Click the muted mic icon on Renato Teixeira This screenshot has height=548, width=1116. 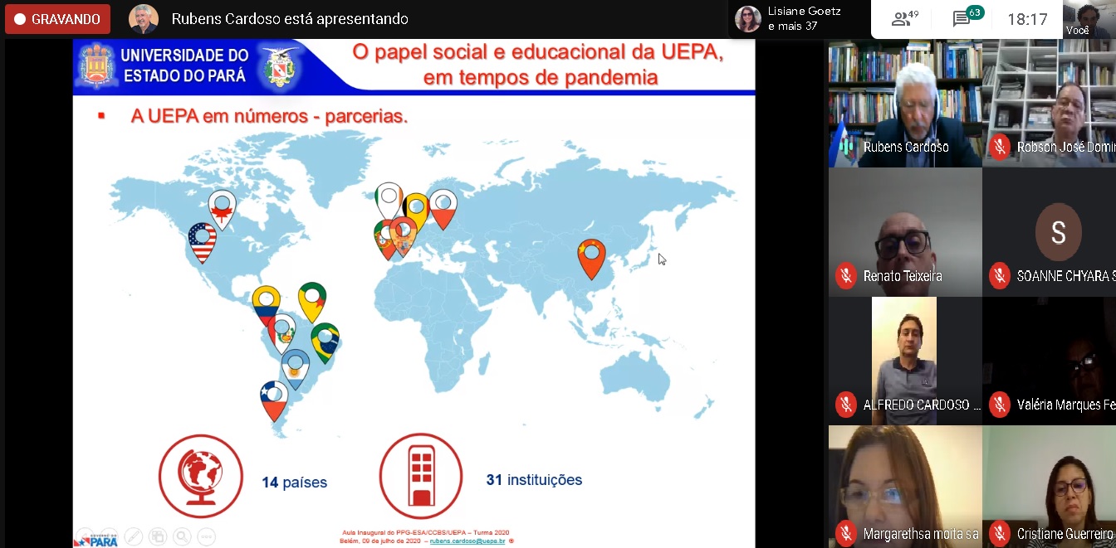(846, 276)
